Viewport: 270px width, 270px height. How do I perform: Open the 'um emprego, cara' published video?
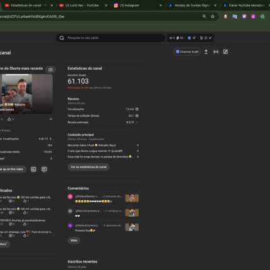tap(26, 232)
